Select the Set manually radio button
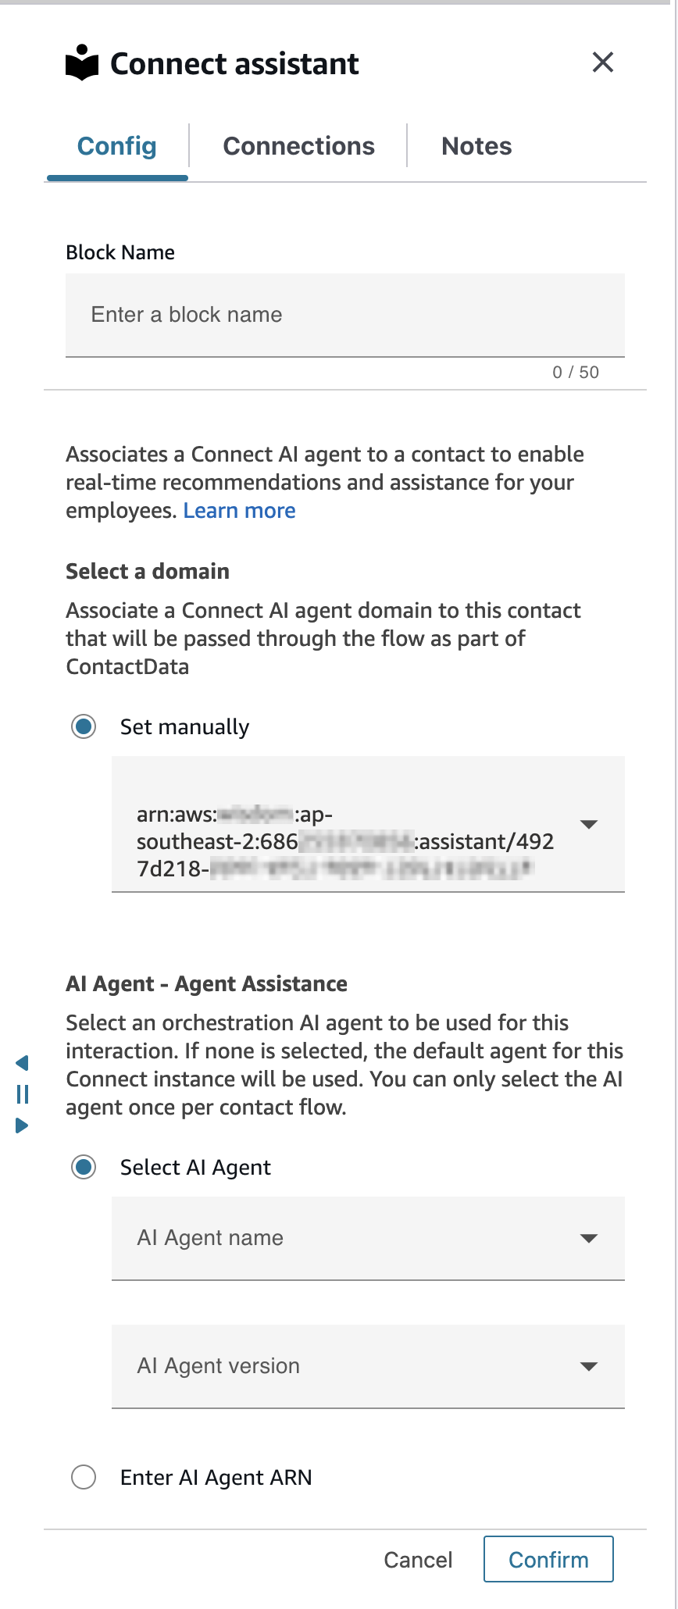The height and width of the screenshot is (1609, 678). (x=84, y=726)
